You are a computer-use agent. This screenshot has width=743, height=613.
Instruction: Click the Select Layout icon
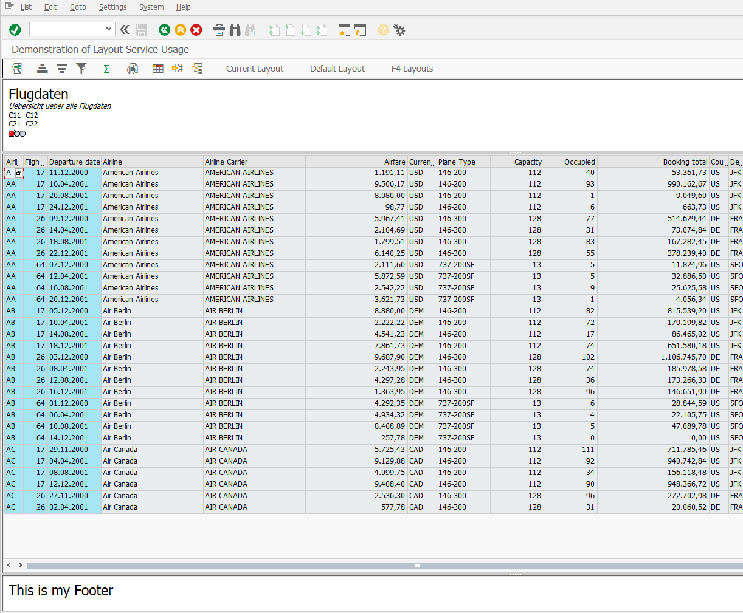178,69
